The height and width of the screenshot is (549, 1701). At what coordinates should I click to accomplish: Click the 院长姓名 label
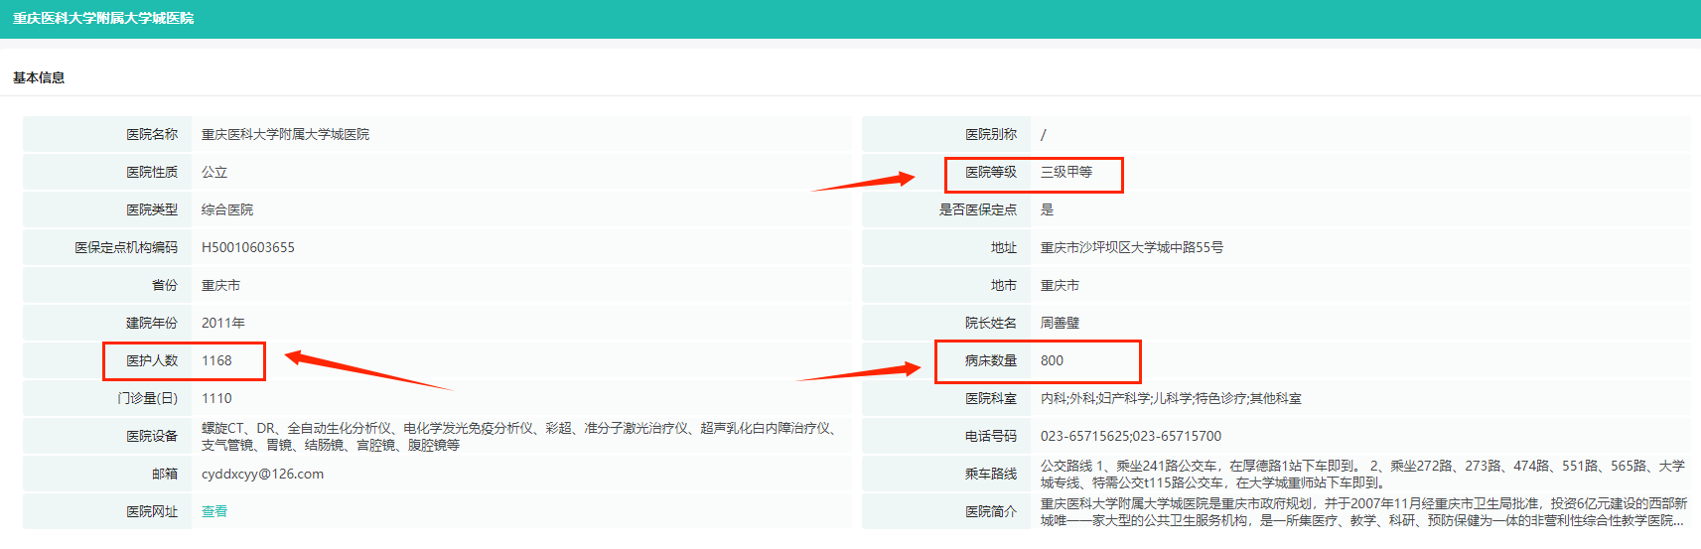coord(991,323)
